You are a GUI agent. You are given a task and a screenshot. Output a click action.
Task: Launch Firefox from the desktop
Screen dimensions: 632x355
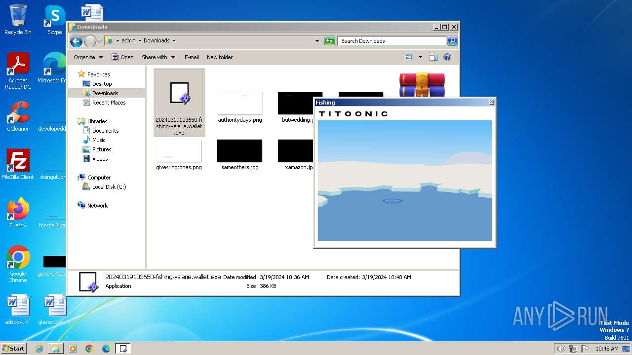18,213
